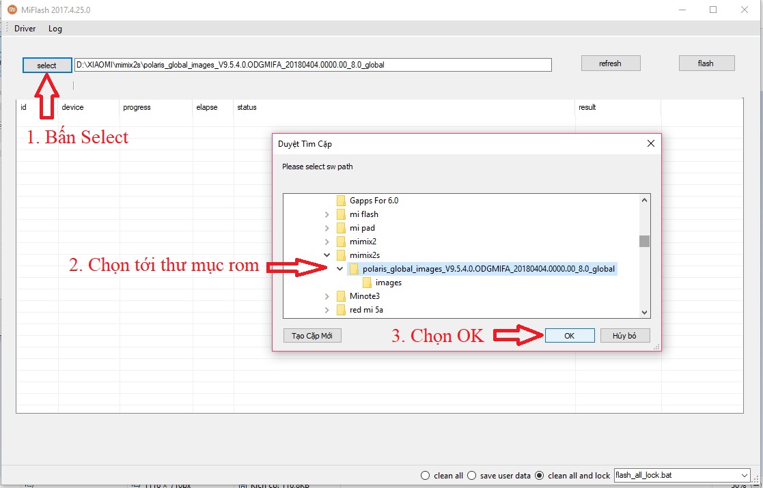Click the folder tree scroll up arrow
Viewport: 763px width, 488px height.
[x=644, y=200]
